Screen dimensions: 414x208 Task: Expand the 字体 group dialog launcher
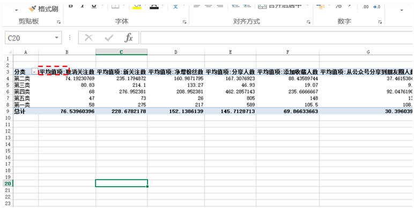184,23
